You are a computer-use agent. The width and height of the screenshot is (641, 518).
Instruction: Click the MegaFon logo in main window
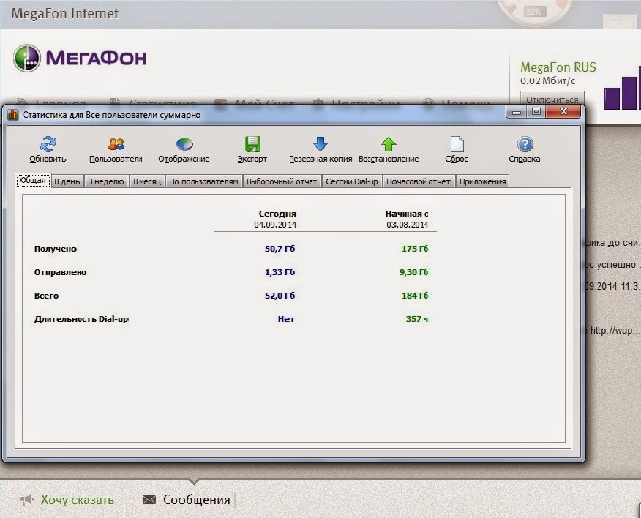click(80, 58)
